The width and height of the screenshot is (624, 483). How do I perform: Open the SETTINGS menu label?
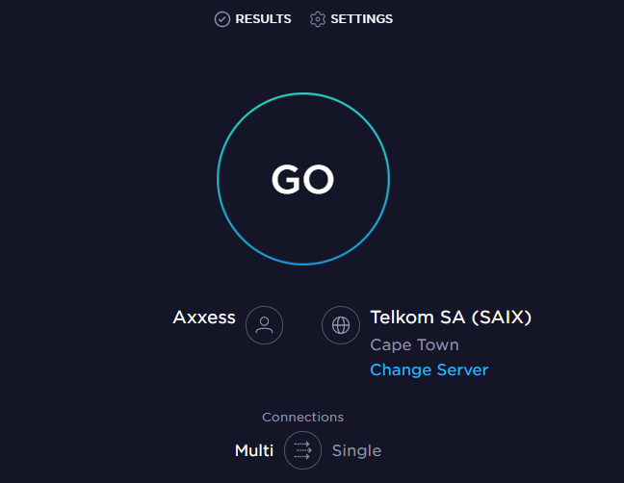(x=362, y=19)
